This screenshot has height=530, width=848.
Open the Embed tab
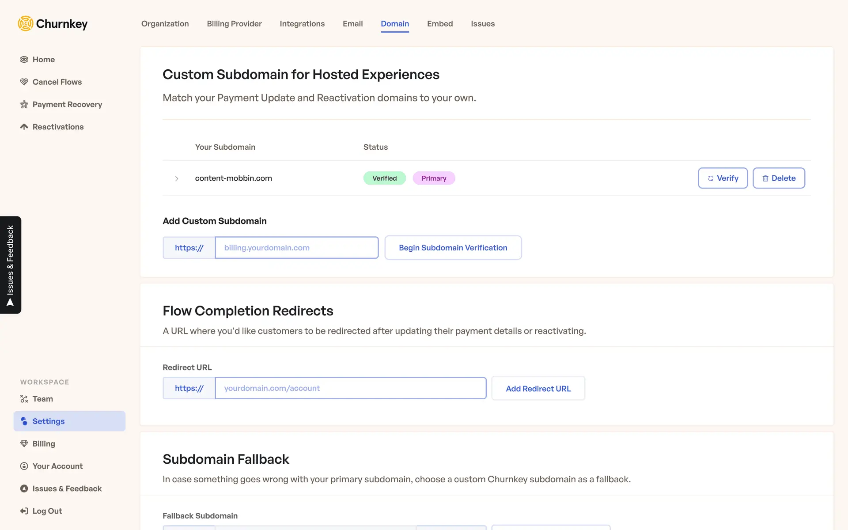click(439, 24)
